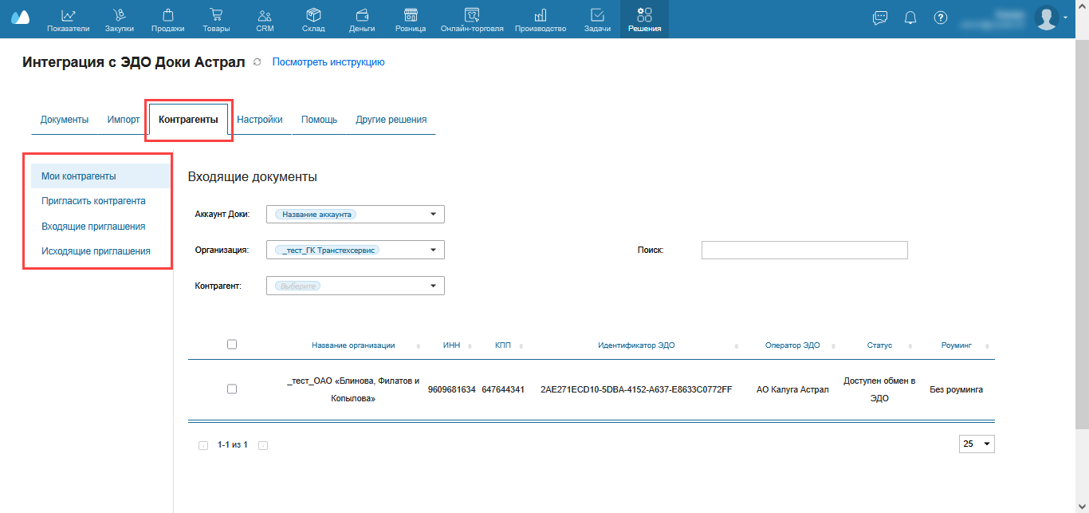Open the chat messages icon
The height and width of the screenshot is (513, 1089).
click(880, 18)
